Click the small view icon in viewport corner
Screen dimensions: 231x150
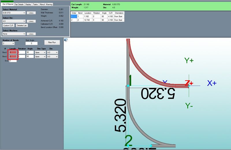pyautogui.click(x=66, y=40)
